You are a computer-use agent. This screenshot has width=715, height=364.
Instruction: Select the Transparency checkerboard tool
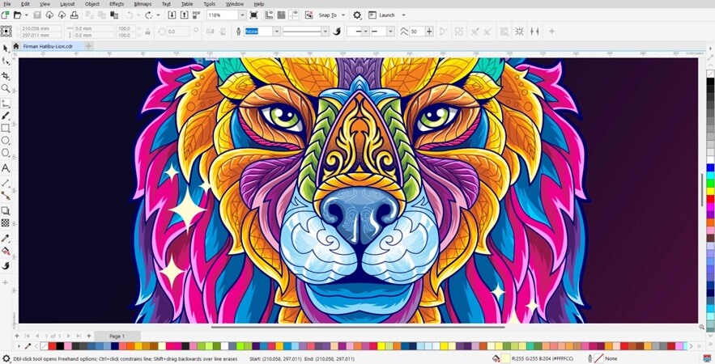[6, 222]
